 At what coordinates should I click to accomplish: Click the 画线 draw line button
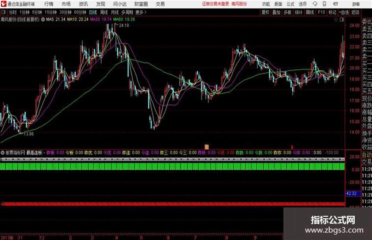310,12
